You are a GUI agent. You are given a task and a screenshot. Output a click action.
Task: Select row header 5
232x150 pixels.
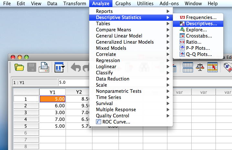pyautogui.click(x=26, y=126)
